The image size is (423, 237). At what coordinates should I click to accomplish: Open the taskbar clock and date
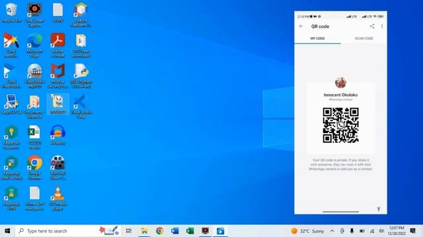pyautogui.click(x=397, y=231)
